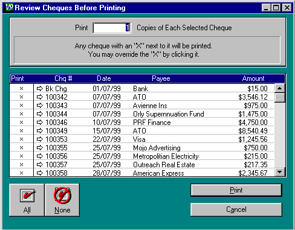The image size is (295, 230).
Task: Toggle the print X for Bk Chg row
Action: [x=21, y=88]
